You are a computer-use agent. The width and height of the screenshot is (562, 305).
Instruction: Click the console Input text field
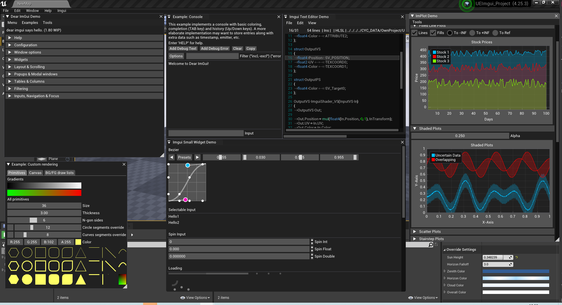(206, 133)
